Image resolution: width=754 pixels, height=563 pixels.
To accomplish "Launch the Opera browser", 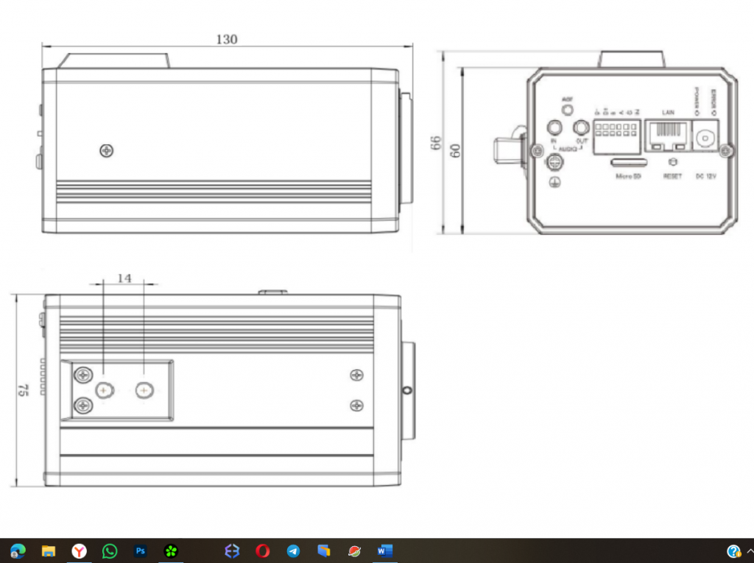I will point(262,550).
